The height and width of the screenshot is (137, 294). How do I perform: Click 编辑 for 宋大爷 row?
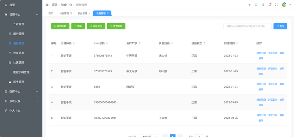click(x=282, y=53)
